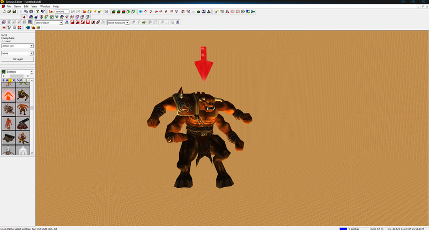Select the orange multi-armed demon thumbnail

click(23, 109)
